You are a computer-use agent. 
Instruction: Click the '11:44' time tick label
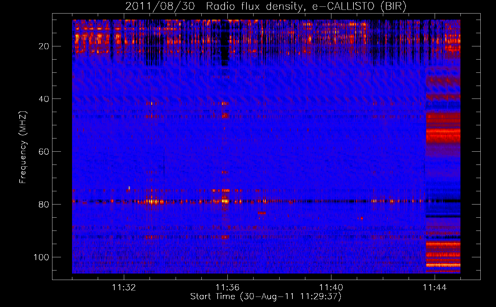[435, 287]
